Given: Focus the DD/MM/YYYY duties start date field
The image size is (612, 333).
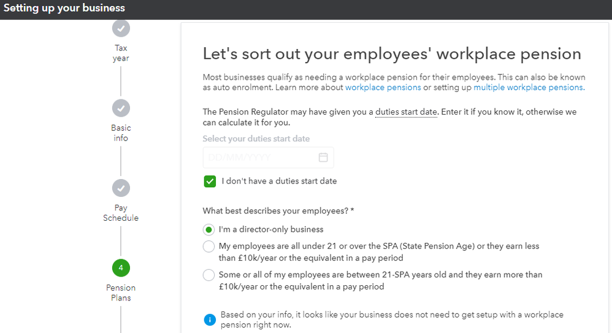Looking at the screenshot, I should [x=261, y=158].
